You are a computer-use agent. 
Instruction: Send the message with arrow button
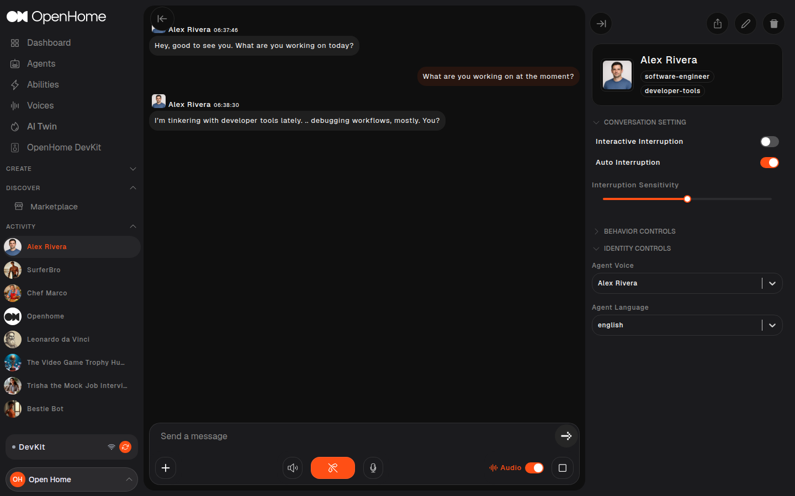coord(566,436)
